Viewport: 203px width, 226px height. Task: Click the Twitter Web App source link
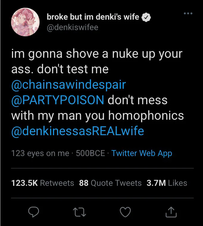[x=142, y=153]
